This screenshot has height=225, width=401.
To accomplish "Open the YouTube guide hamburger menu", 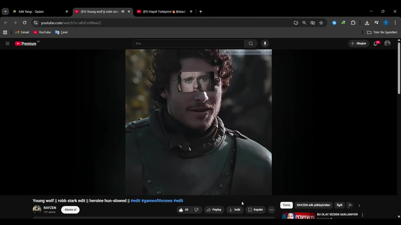I will tap(8, 43).
